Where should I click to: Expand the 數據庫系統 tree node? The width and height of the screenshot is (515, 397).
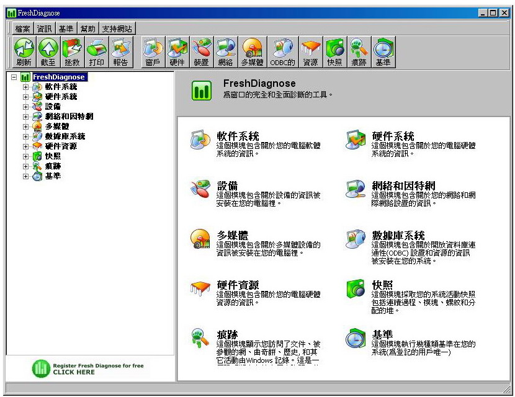[x=25, y=136]
